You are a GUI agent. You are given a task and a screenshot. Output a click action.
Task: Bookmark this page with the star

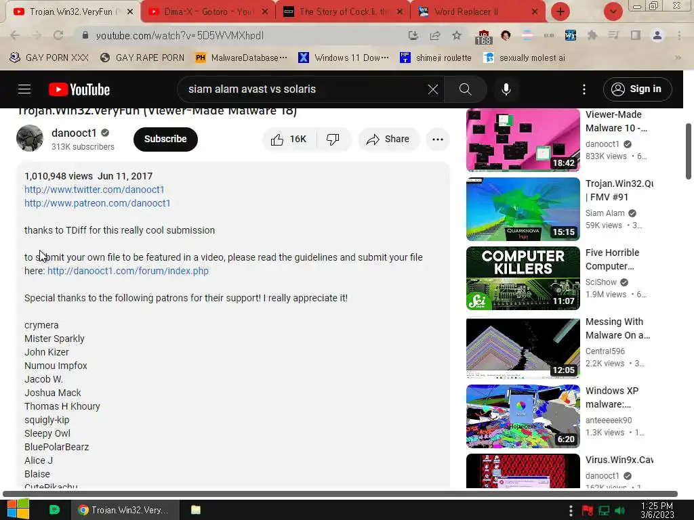click(457, 35)
